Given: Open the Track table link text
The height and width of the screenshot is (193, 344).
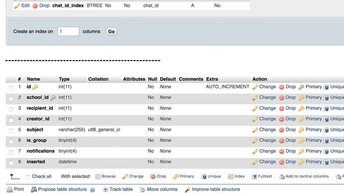Looking at the screenshot, I should tap(121, 189).
